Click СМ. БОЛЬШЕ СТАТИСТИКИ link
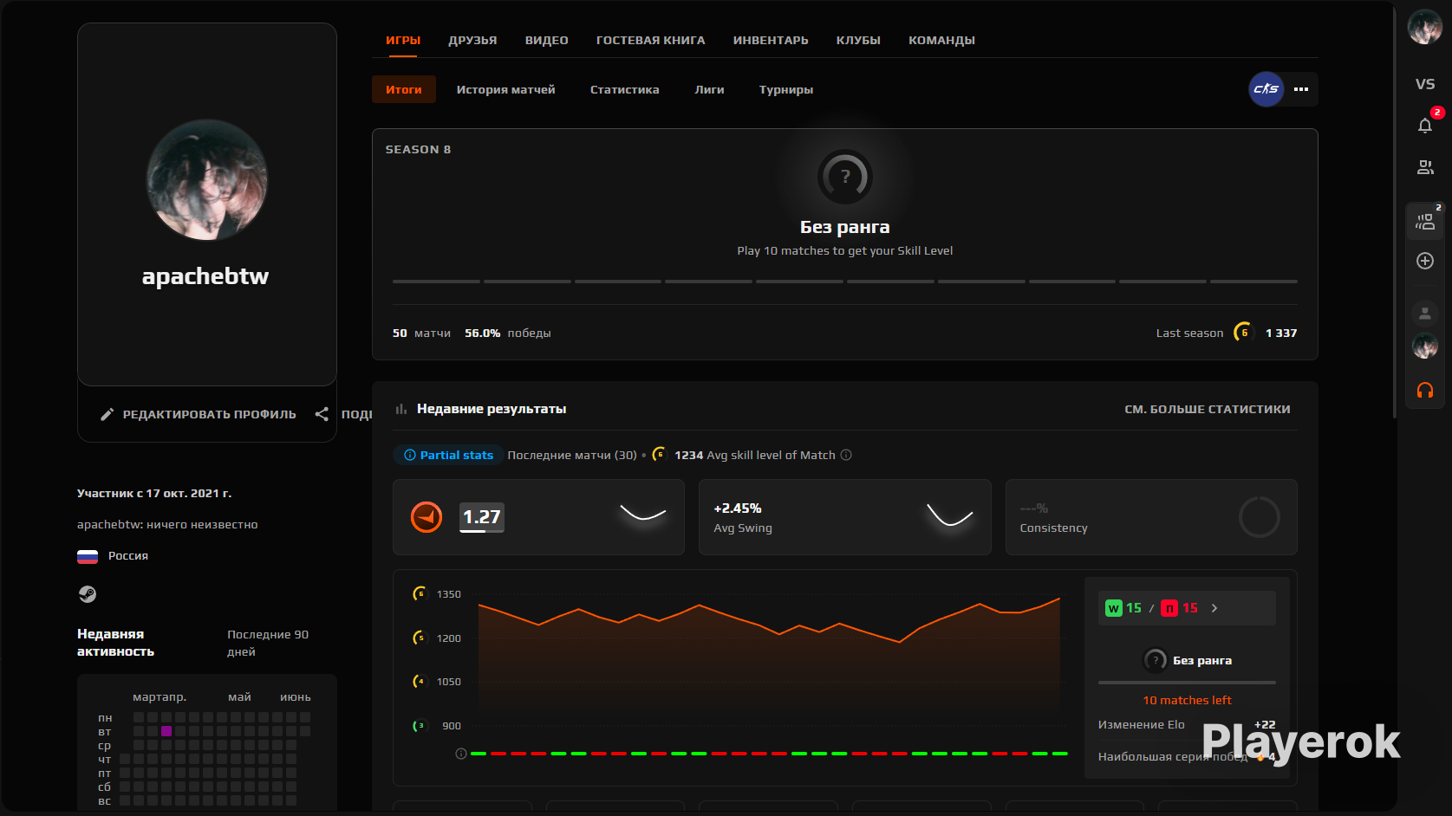This screenshot has height=816, width=1452. (x=1208, y=409)
